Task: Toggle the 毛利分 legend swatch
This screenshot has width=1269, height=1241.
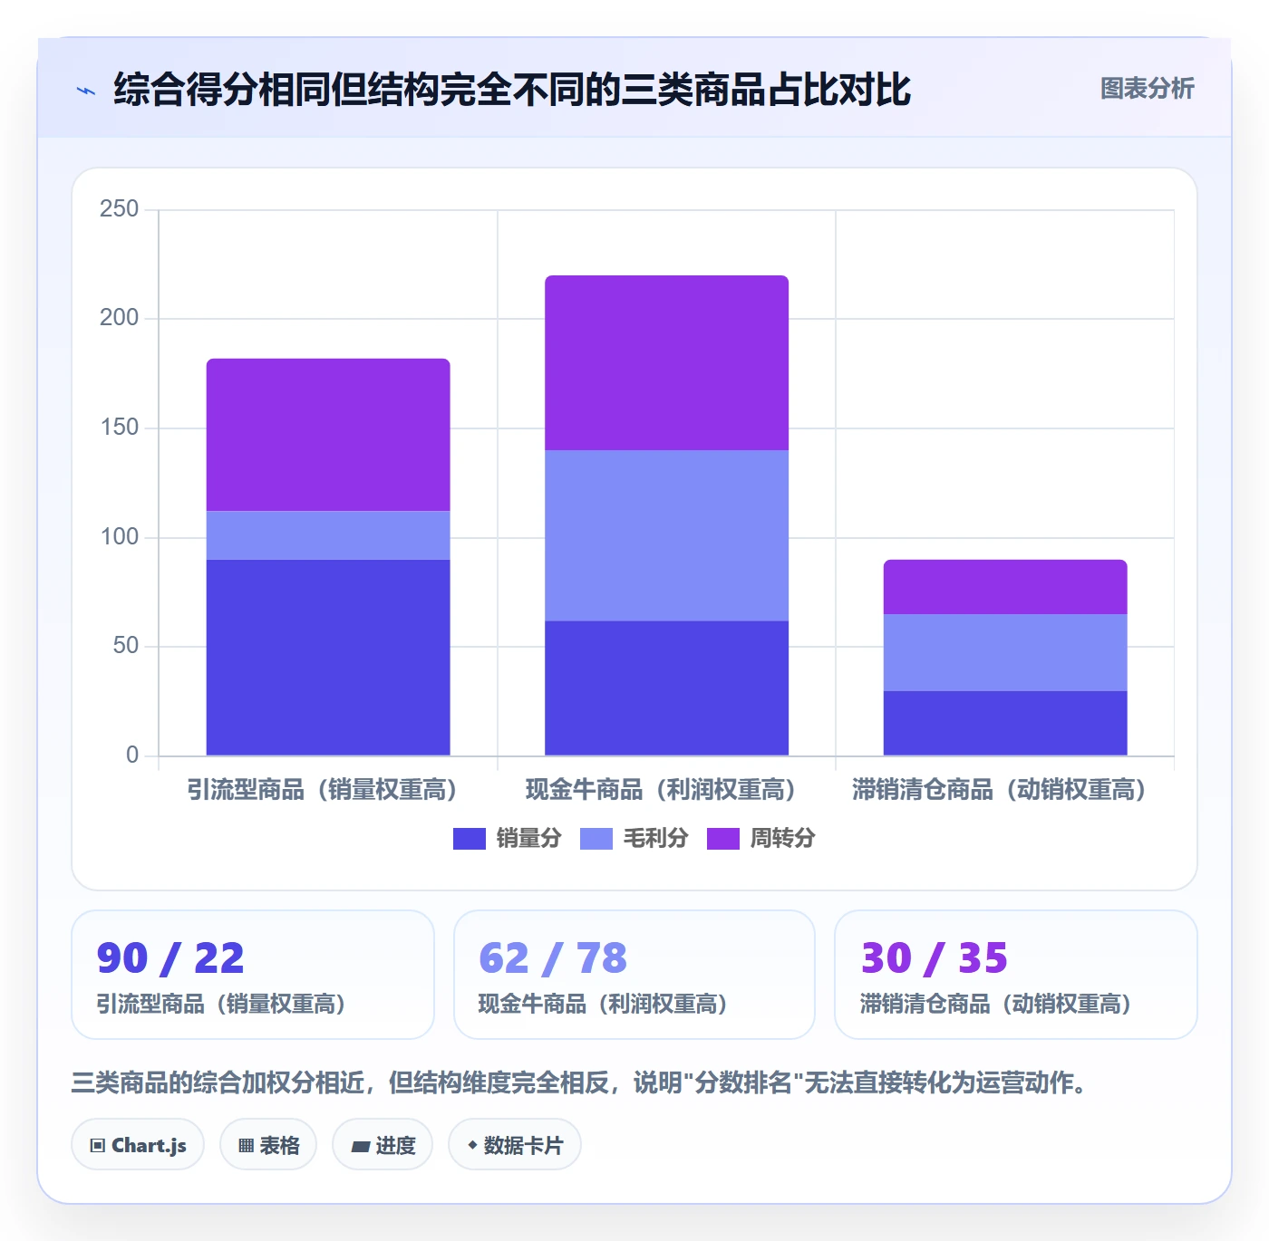Action: (596, 839)
